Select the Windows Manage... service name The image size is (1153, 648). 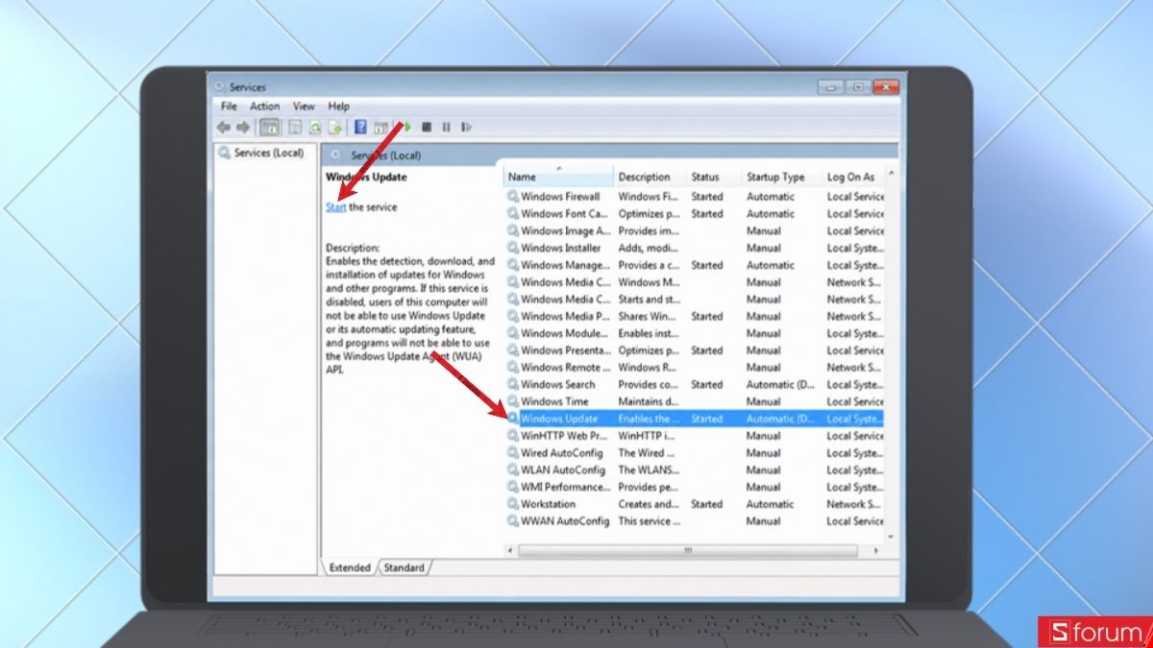tap(565, 265)
